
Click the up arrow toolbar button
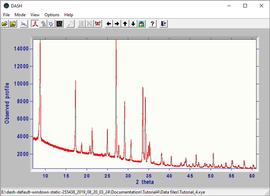(x=125, y=24)
